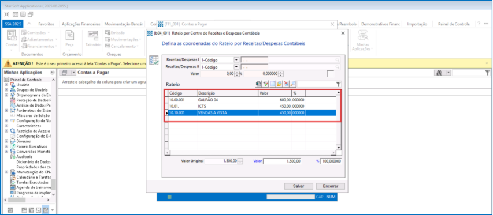The width and height of the screenshot is (493, 215).
Task: Click the stepper on the 0,00 Valor field
Action: (237, 74)
